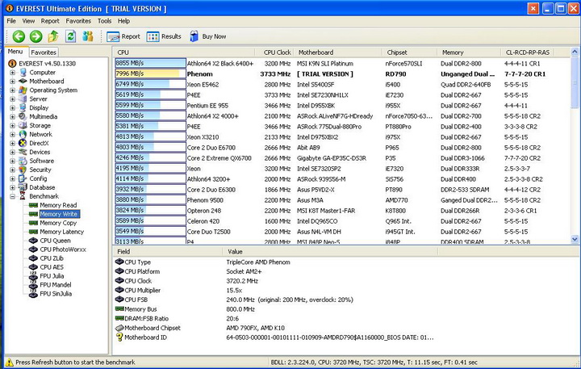This screenshot has height=369, width=581.
Task: Open the Report menu
Action: point(50,21)
